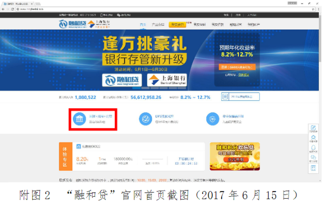Click the bank building round icon
Screen dimensions: 322x207
(x=80, y=119)
